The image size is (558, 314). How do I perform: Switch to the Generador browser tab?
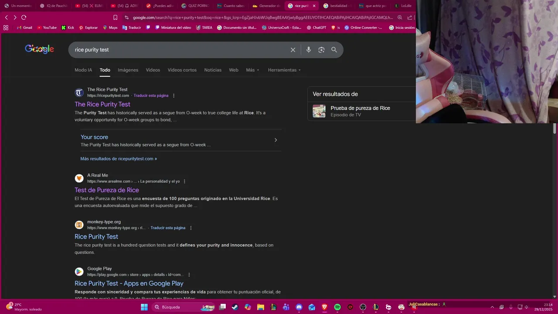coord(266,6)
